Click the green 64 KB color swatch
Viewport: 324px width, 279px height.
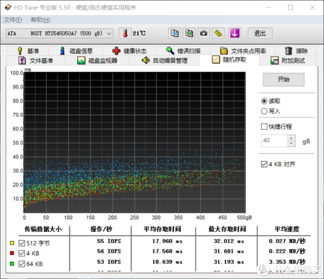pyautogui.click(x=12, y=264)
